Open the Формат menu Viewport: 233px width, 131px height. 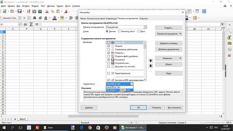pyautogui.click(x=35, y=6)
